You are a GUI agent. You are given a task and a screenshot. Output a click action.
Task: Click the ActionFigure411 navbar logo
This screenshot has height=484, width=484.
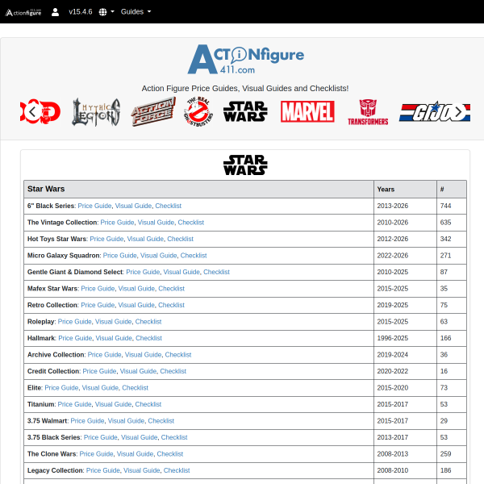[x=23, y=12]
